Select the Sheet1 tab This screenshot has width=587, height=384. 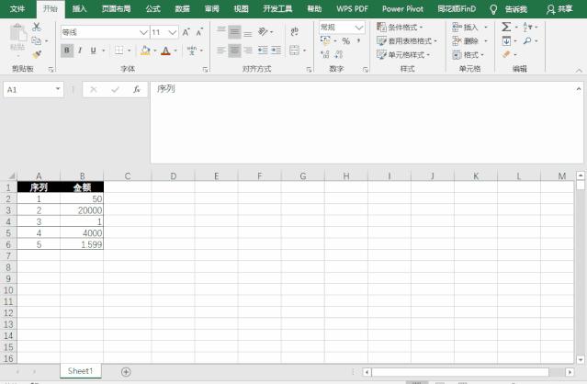(80, 371)
